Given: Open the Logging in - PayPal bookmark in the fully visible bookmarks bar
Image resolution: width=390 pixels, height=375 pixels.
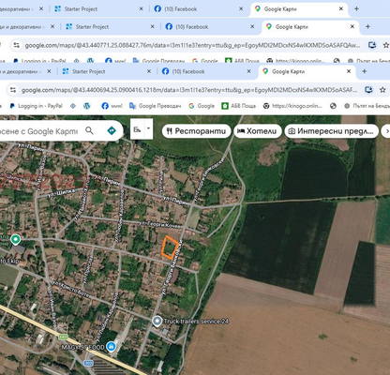Looking at the screenshot, I should coord(36,106).
